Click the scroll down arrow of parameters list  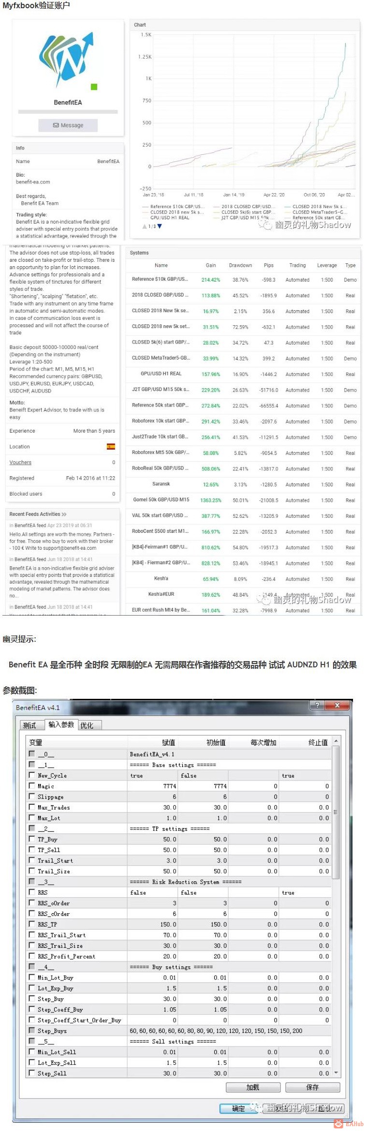tap(336, 1073)
